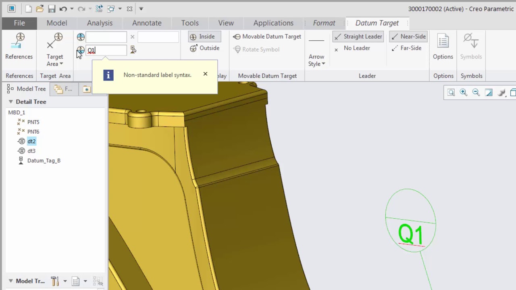Click the first target area size field
Image resolution: width=516 pixels, height=290 pixels.
[106, 37]
